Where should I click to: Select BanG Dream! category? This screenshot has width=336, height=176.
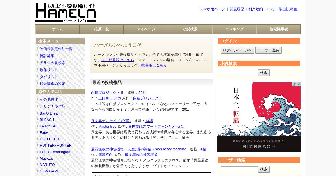[51, 113]
